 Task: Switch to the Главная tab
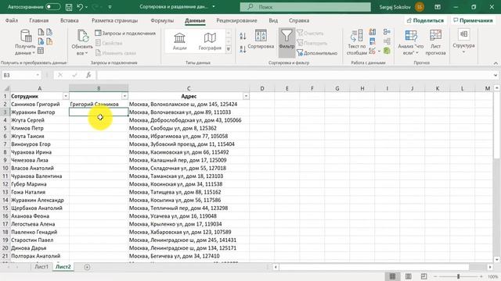(x=38, y=20)
